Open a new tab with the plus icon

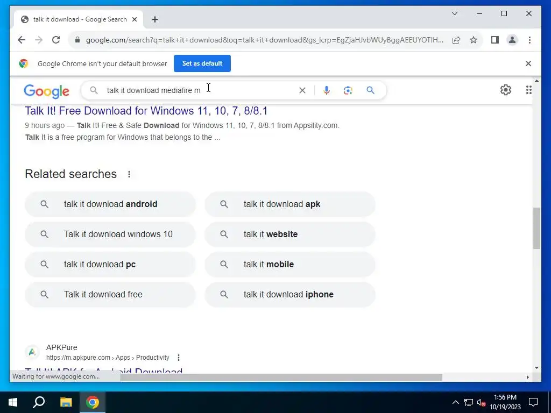[x=155, y=19]
